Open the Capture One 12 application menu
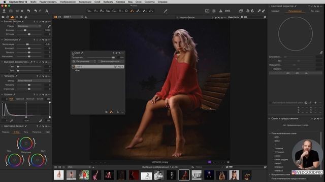 click(x=18, y=2)
